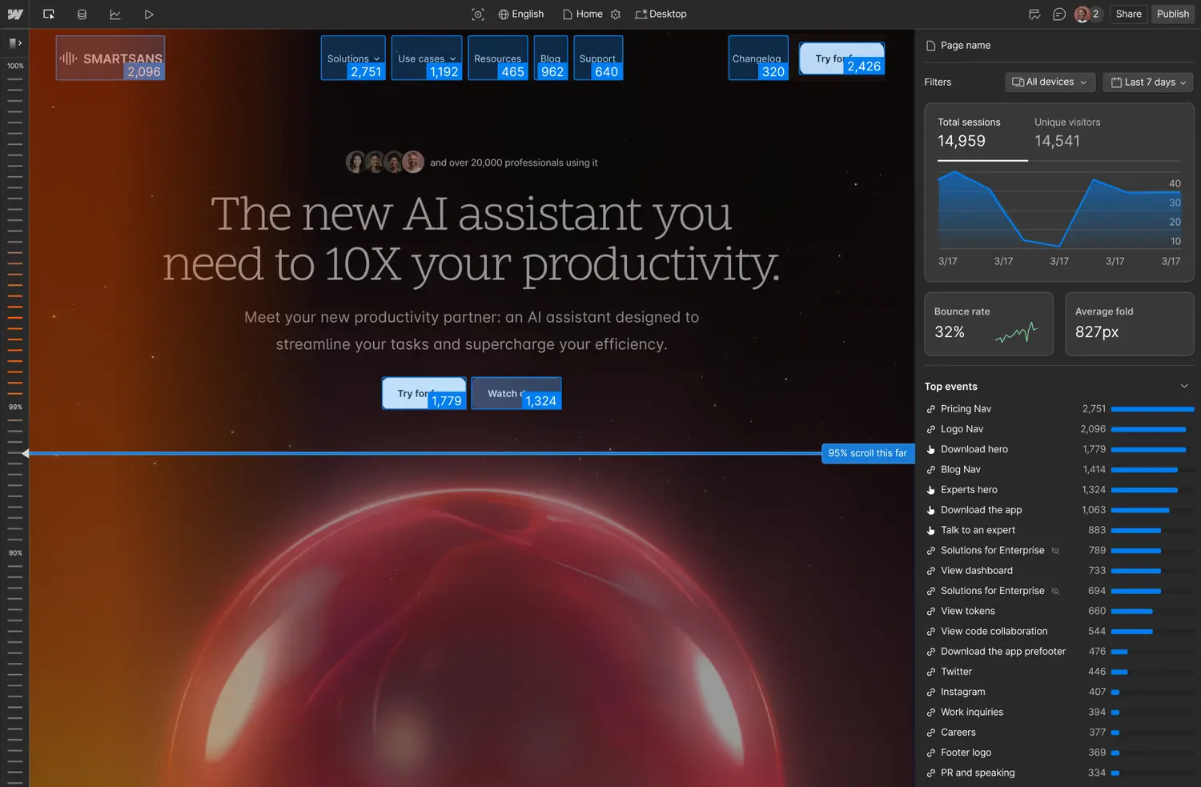
Task: Click the screenshot capture icon in top bar
Action: (478, 14)
